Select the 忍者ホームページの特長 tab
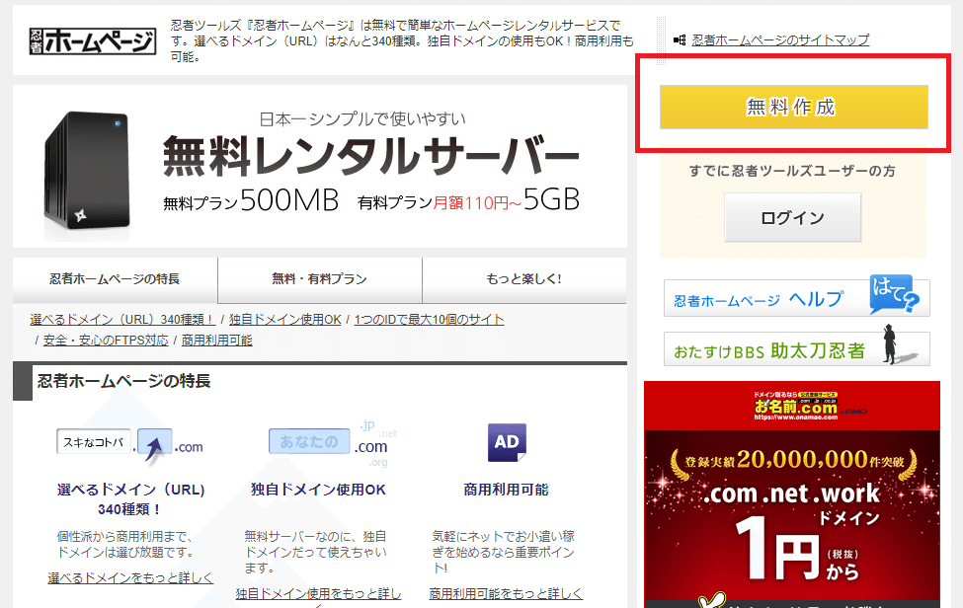 pyautogui.click(x=115, y=279)
